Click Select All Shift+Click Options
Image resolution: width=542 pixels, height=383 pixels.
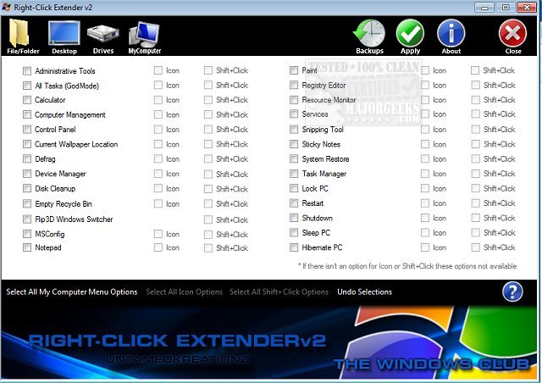point(279,292)
